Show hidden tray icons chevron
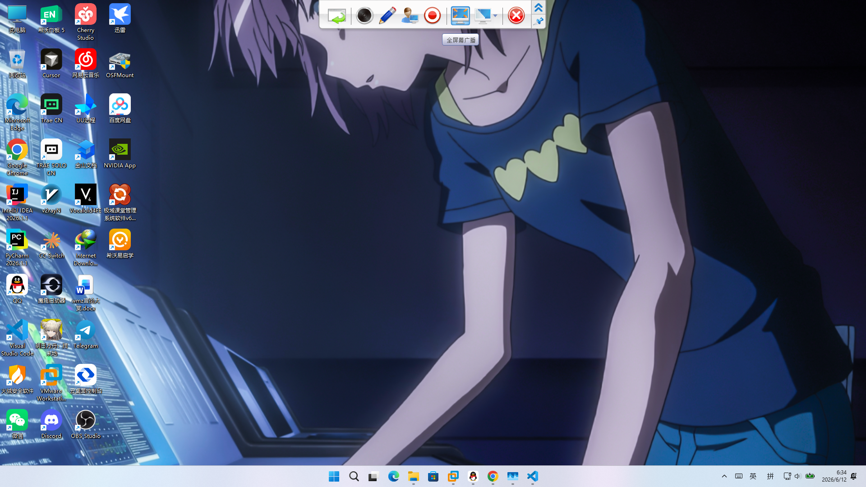 click(724, 476)
